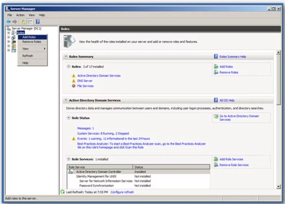285x204 pixels.
Task: Click the blue Help question-mark toolbar icon
Action: click(x=38, y=22)
